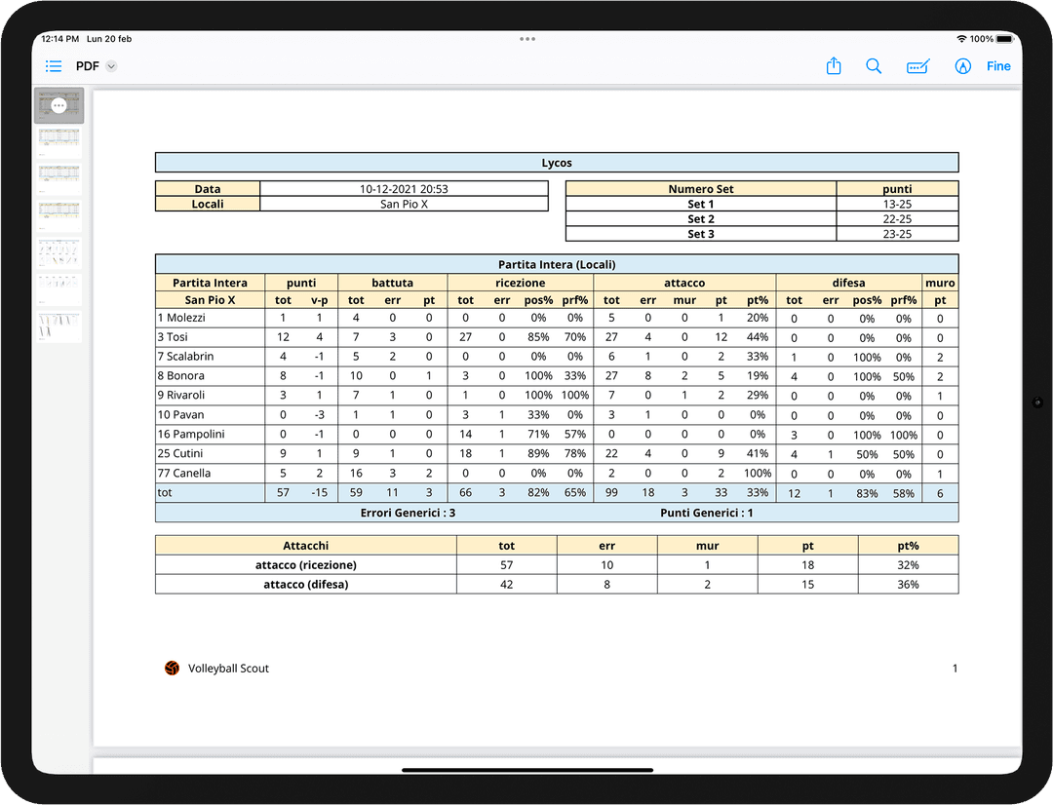The height and width of the screenshot is (805, 1053).
Task: Open the ellipsis on page 1 thumbnail
Action: [x=59, y=105]
